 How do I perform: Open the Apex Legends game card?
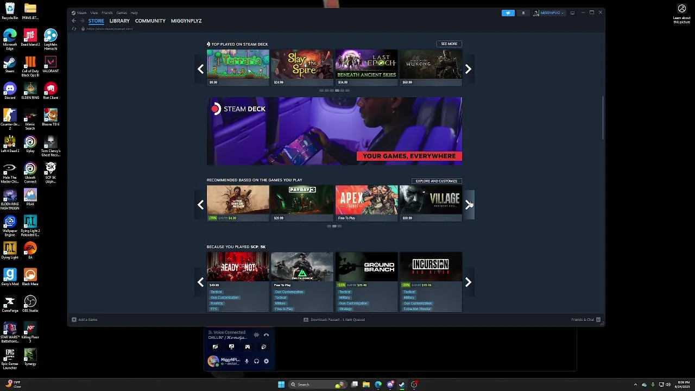tap(367, 203)
